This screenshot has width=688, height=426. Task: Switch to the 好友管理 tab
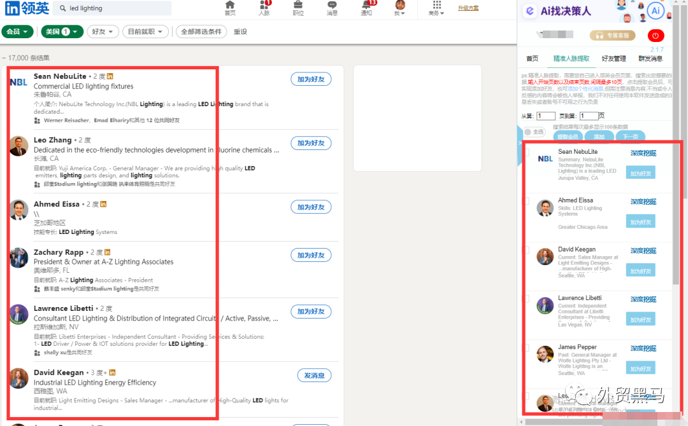click(614, 58)
